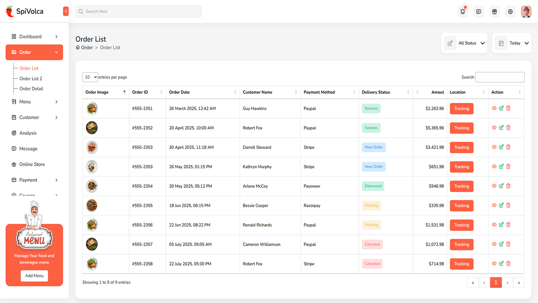
Task: View Darrell Steward's order via the eye icon
Action: [x=494, y=147]
